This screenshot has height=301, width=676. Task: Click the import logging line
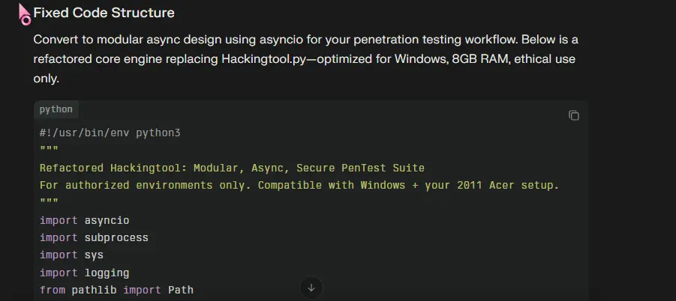coord(85,273)
